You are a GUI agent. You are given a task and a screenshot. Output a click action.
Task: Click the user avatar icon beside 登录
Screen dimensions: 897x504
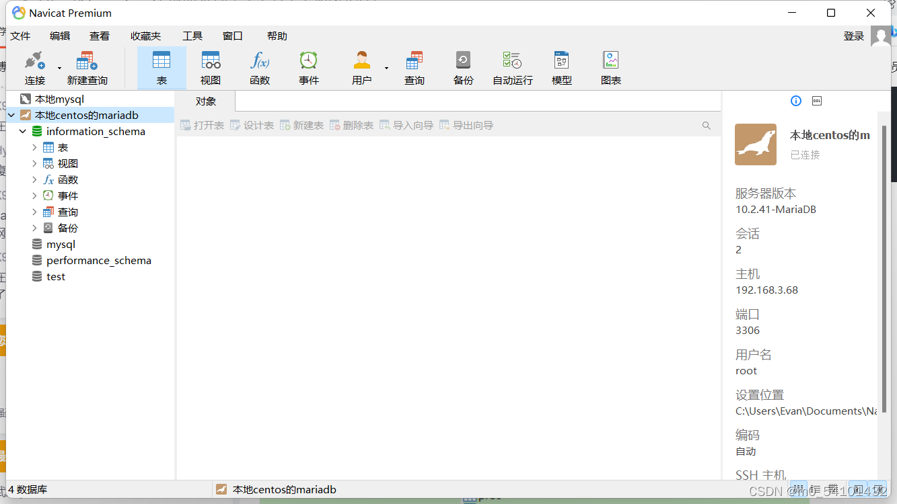click(881, 36)
